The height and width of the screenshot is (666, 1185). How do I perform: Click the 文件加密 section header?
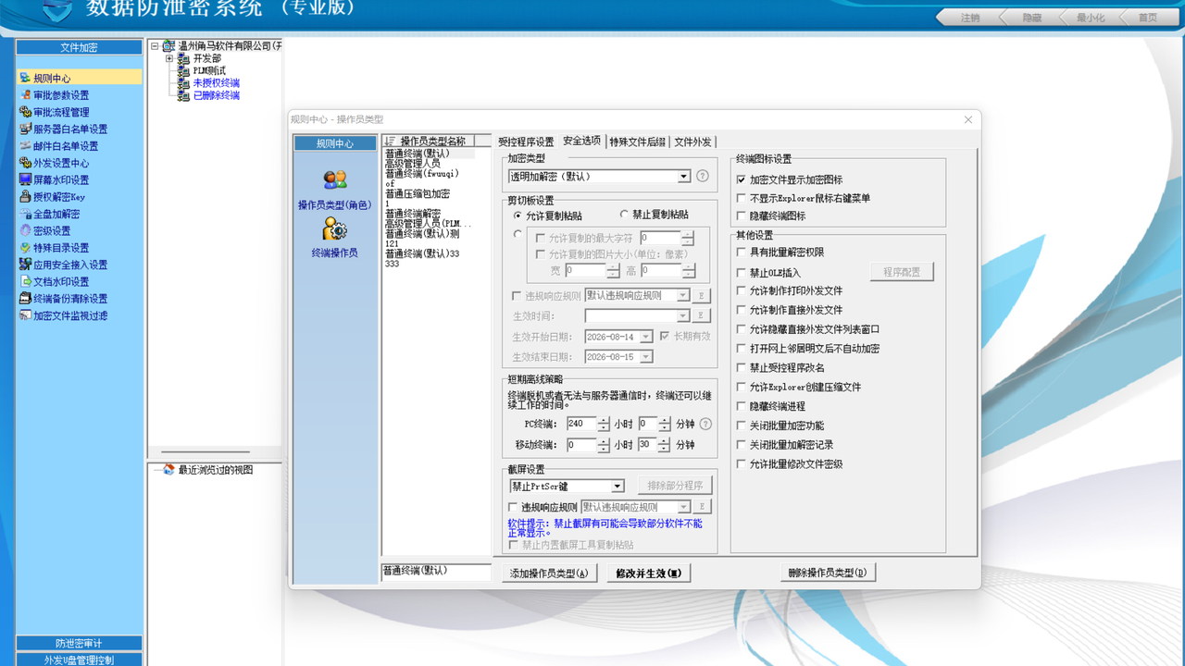[79, 47]
